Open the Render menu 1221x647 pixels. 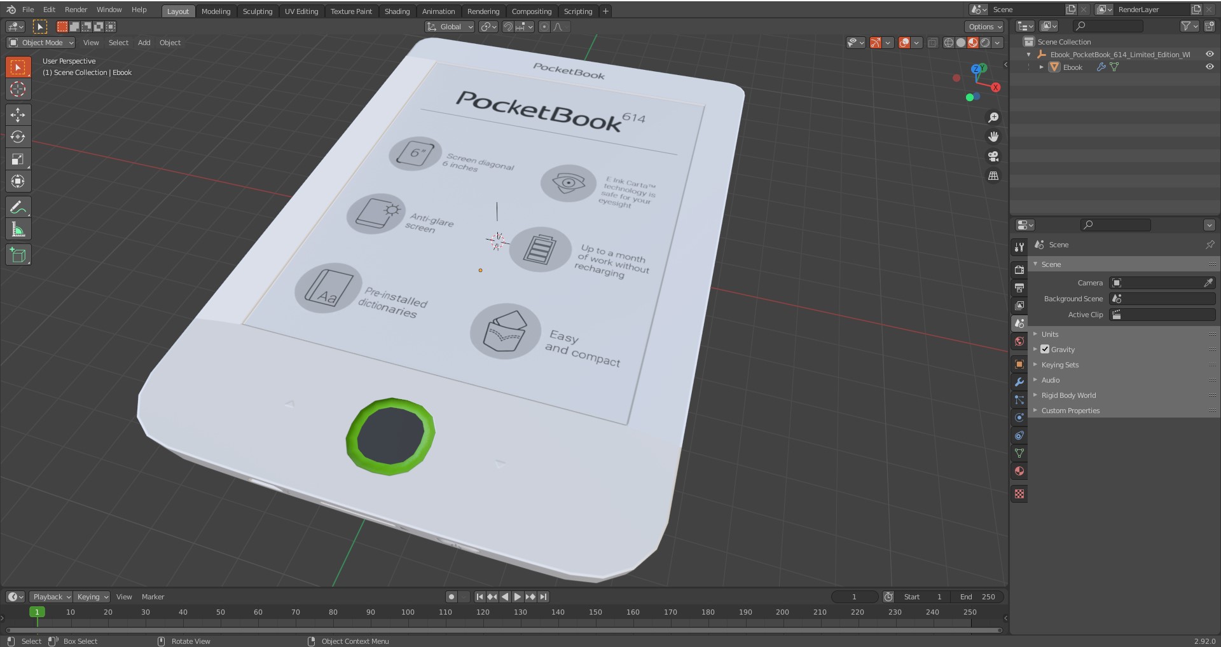(76, 10)
